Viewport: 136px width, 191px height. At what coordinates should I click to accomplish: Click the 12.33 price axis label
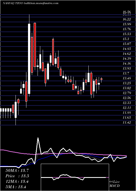pos(127,103)
